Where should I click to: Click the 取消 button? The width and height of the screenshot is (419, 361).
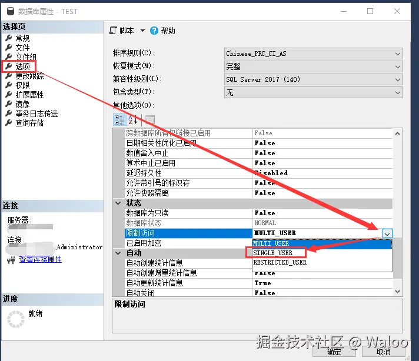coord(384,352)
